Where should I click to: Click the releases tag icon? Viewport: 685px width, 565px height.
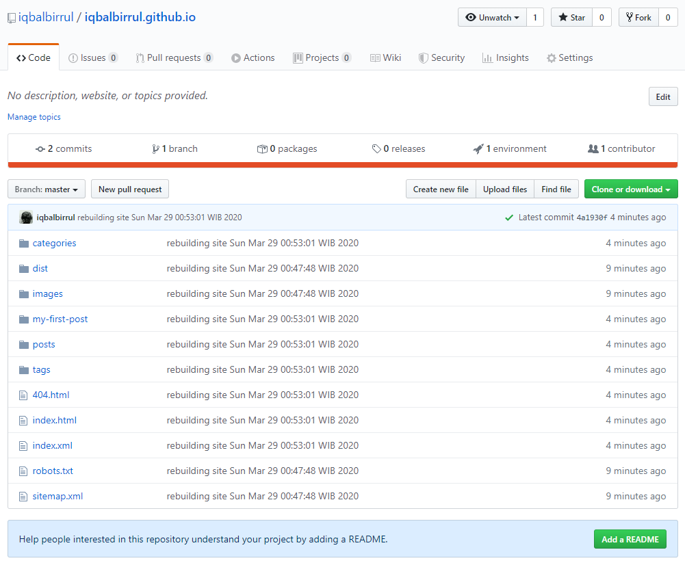coord(376,149)
